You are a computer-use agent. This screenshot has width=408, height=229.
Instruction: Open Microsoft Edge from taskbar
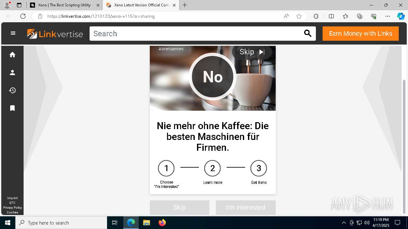tap(131, 223)
